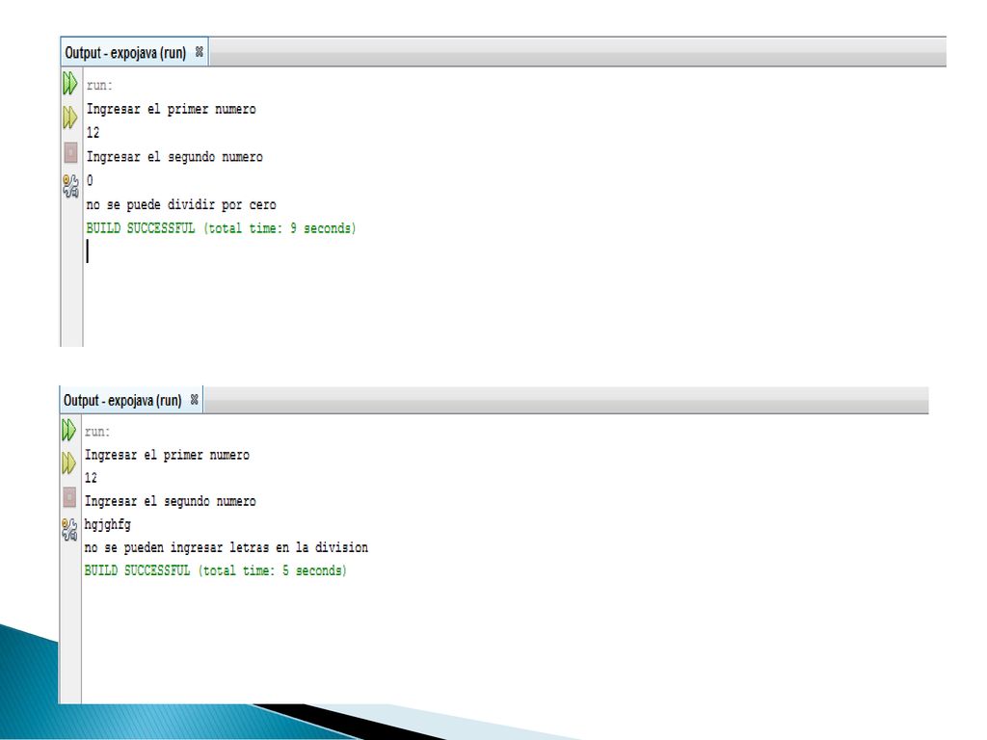Click 'Ingresar el primer numero' in upper output
This screenshot has height=740, width=987.
172,109
